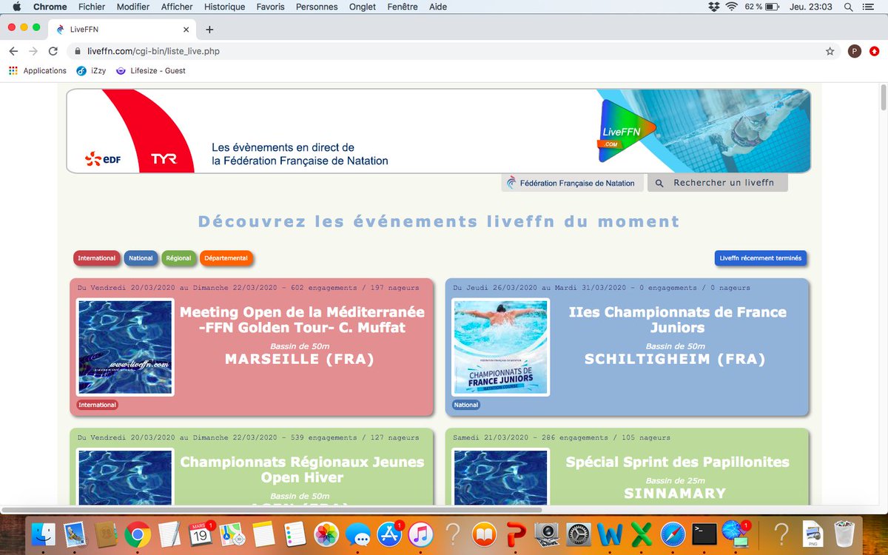Click the horizontal page scrollbar
888x555 pixels.
[x=272, y=509]
